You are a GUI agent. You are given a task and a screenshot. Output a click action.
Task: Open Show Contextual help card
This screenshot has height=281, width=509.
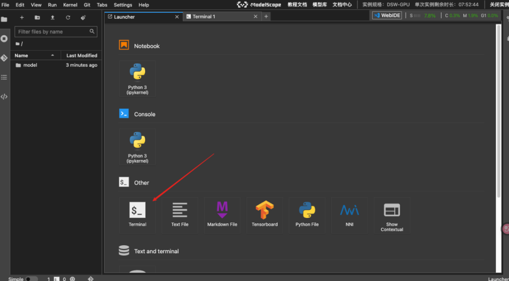point(392,215)
